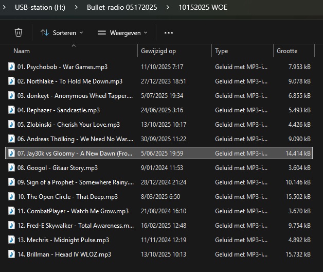Select MP3 icon of 07. Jay30k vs Gloomy

[x=11, y=154]
